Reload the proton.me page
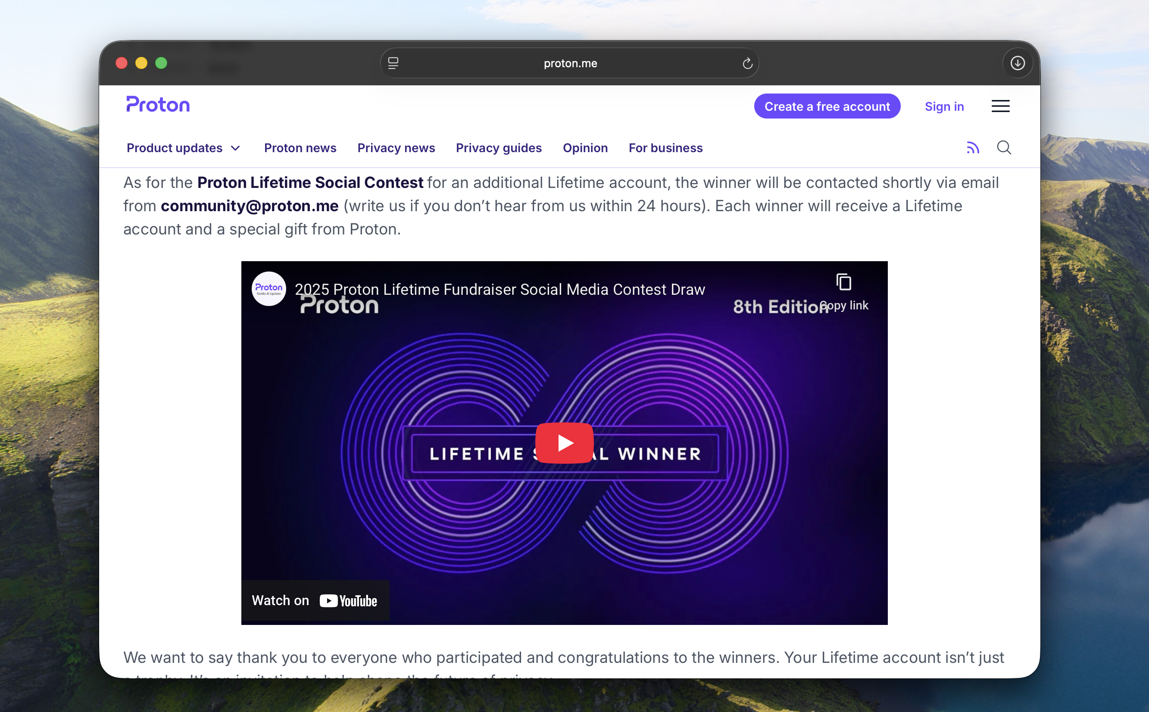 (x=747, y=62)
